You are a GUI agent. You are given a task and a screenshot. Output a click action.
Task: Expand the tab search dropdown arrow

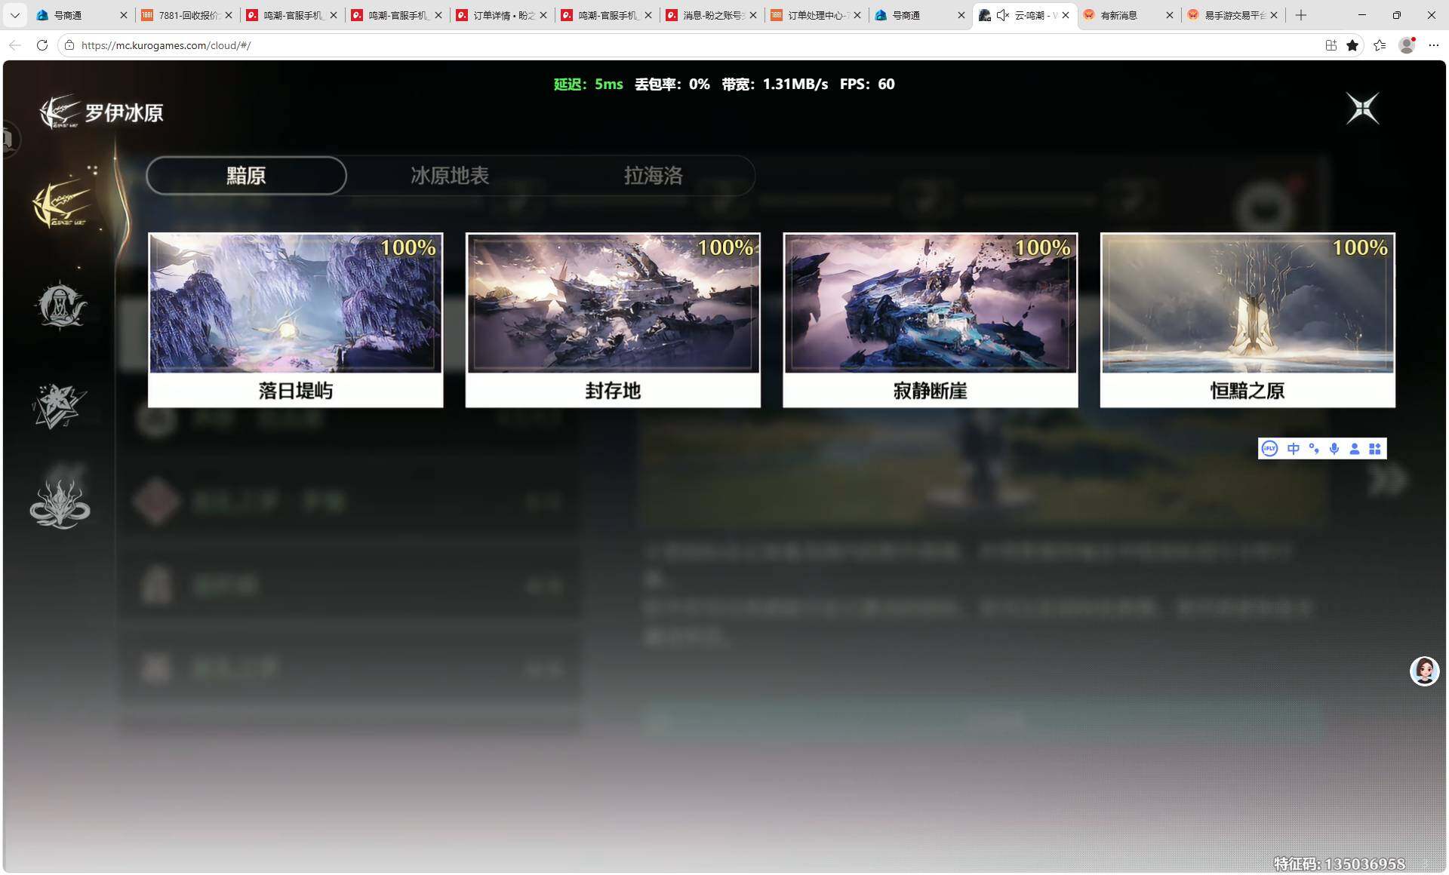pyautogui.click(x=14, y=15)
